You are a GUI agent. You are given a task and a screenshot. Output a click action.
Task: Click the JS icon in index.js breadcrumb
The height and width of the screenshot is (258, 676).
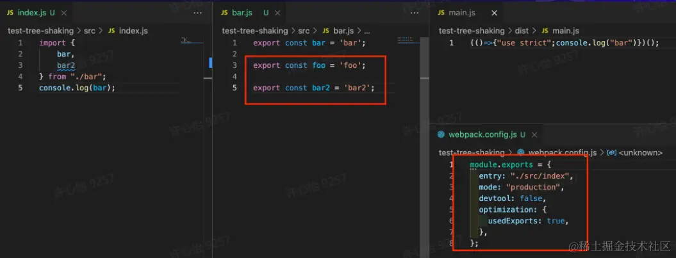pos(111,31)
